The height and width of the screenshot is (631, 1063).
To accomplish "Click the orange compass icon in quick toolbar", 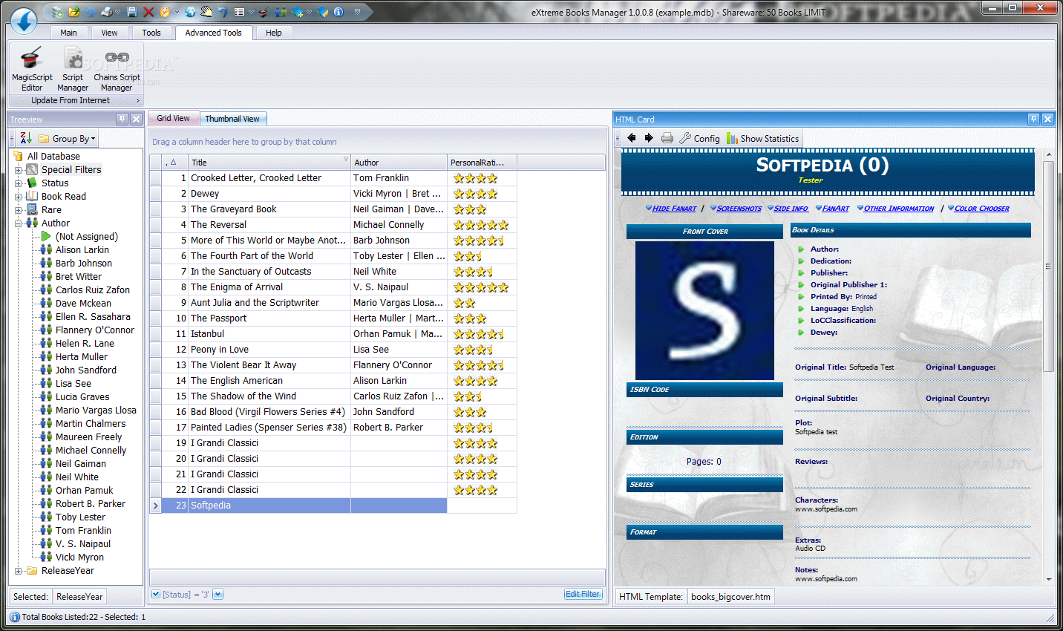I will pos(165,12).
